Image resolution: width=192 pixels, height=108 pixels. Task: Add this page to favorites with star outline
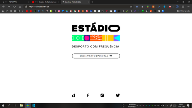(x=131, y=7)
